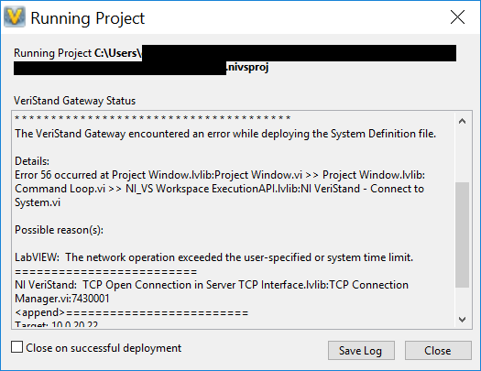The image size is (481, 371).
Task: Click the '<append>' line in the log
Action: 131,312
